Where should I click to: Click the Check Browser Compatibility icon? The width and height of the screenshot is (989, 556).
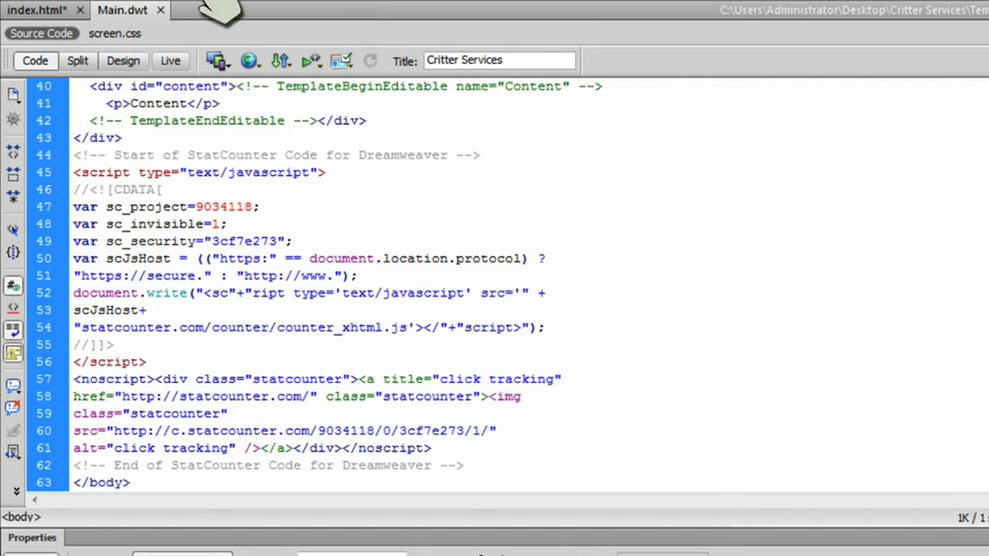341,59
